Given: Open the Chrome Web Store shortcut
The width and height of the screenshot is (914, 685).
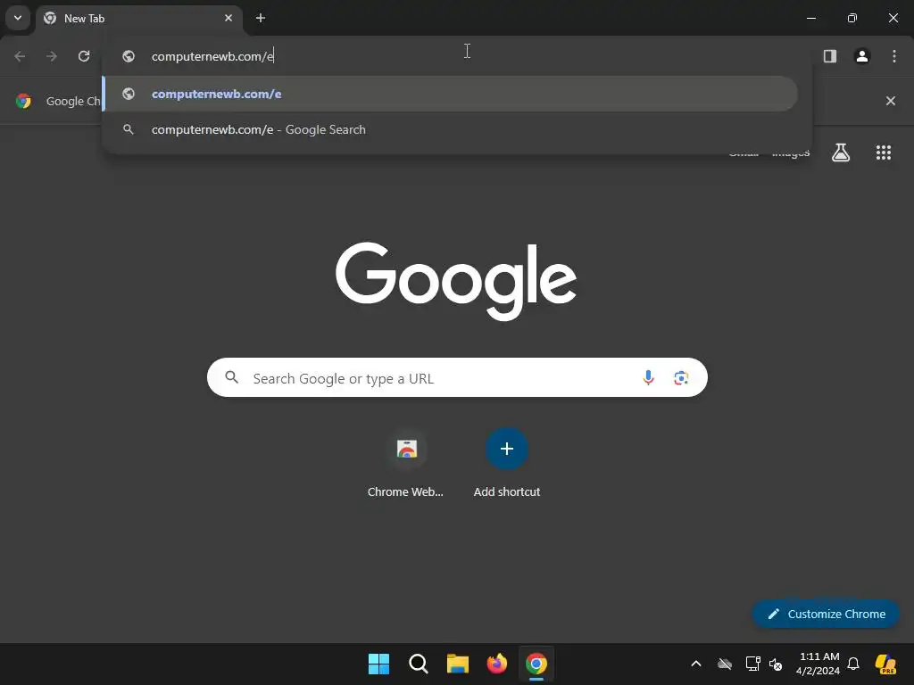Looking at the screenshot, I should click(x=406, y=464).
